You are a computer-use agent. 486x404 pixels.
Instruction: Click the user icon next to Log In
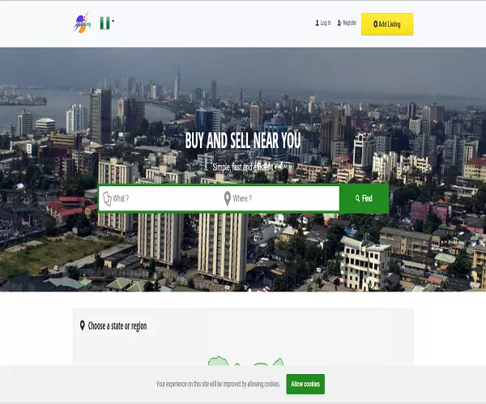317,23
